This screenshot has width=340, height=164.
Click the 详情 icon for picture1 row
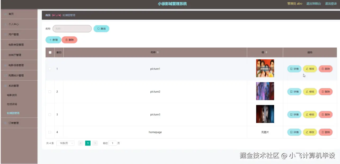pyautogui.click(x=292, y=69)
